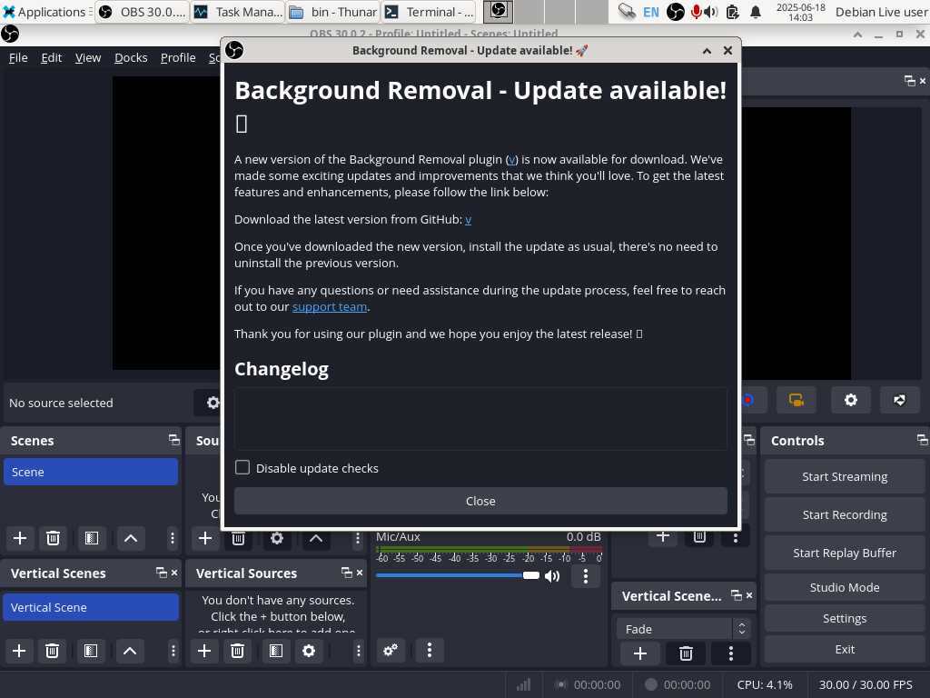The height and width of the screenshot is (698, 930).
Task: Click Start Streaming
Action: [845, 476]
